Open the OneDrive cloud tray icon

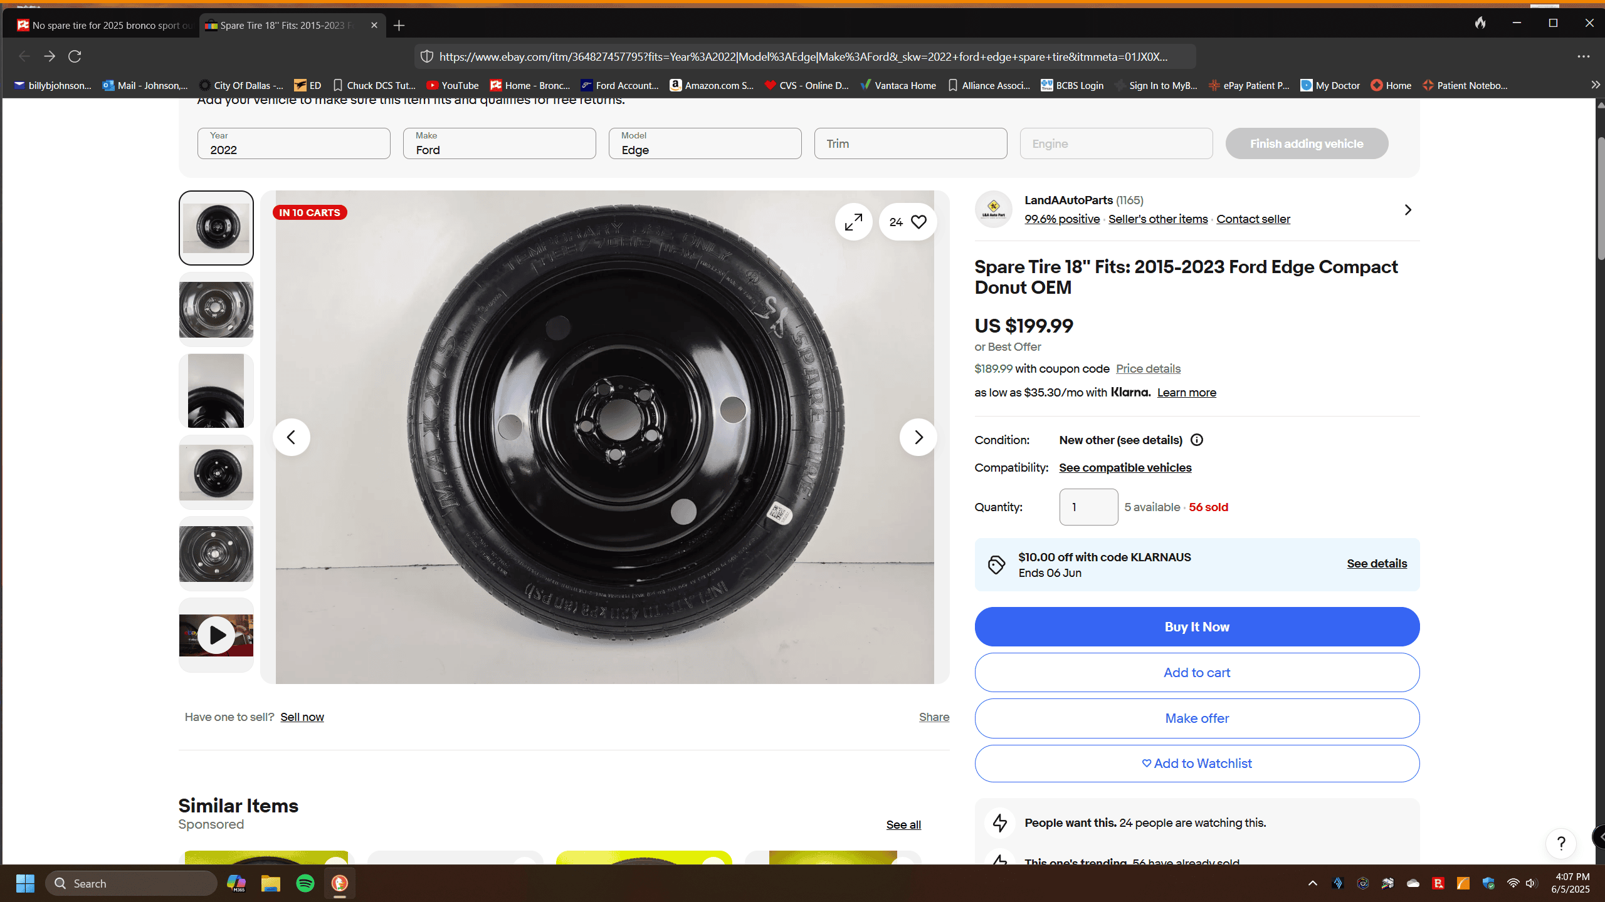point(1413,883)
